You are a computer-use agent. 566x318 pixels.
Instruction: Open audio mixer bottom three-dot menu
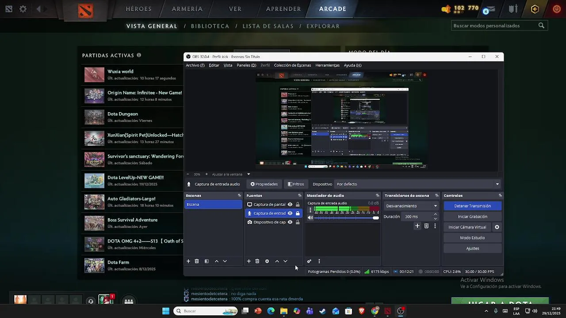click(319, 261)
